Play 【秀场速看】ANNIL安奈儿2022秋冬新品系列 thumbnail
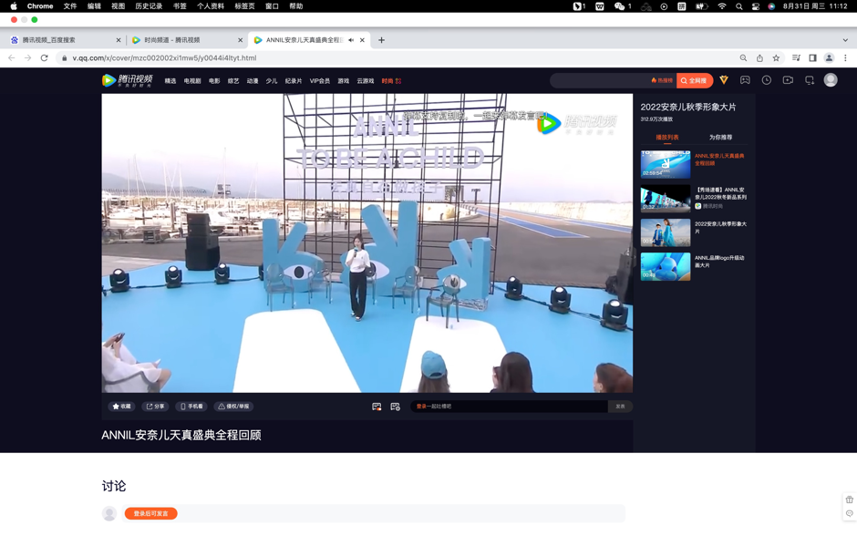Image resolution: width=857 pixels, height=536 pixels. pos(666,199)
